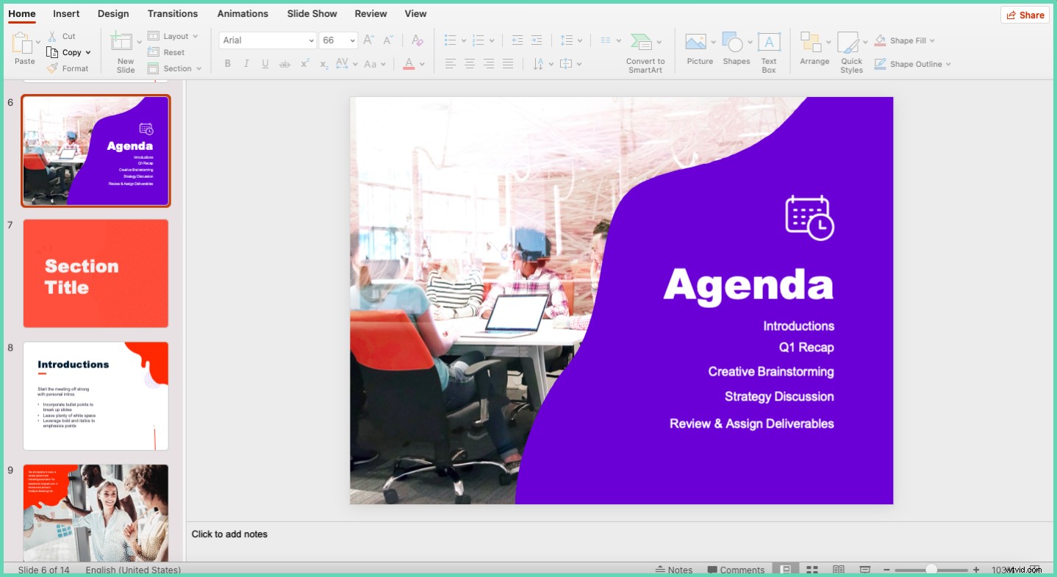1057x577 pixels.
Task: Switch to the Transitions ribbon tab
Action: (x=172, y=13)
